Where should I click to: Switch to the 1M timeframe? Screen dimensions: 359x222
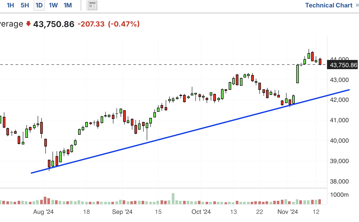click(68, 5)
